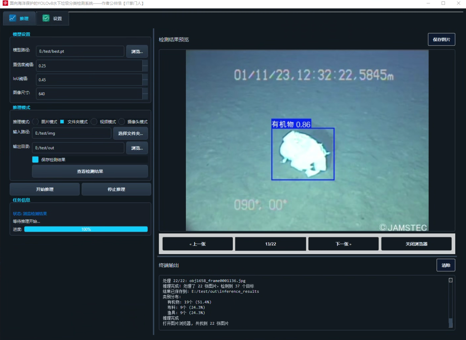
Task: Uncheck the 保存检测结果 checkbox
Action: [35, 159]
